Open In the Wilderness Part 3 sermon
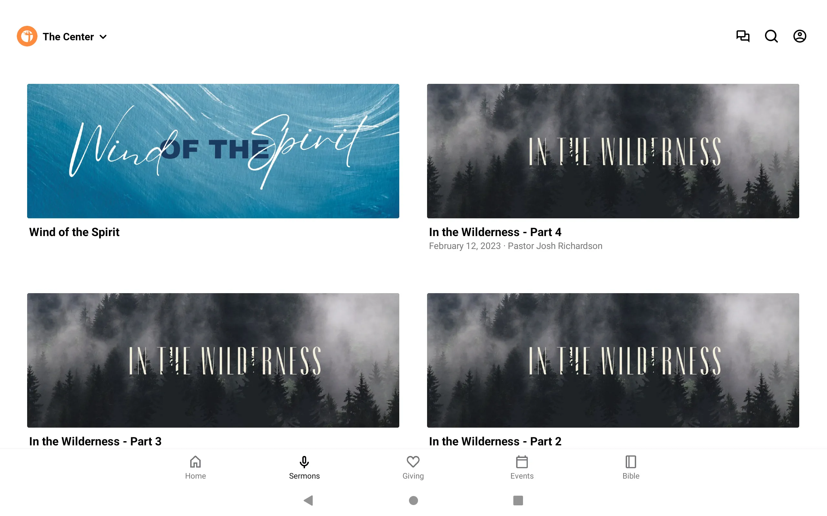 tap(213, 360)
